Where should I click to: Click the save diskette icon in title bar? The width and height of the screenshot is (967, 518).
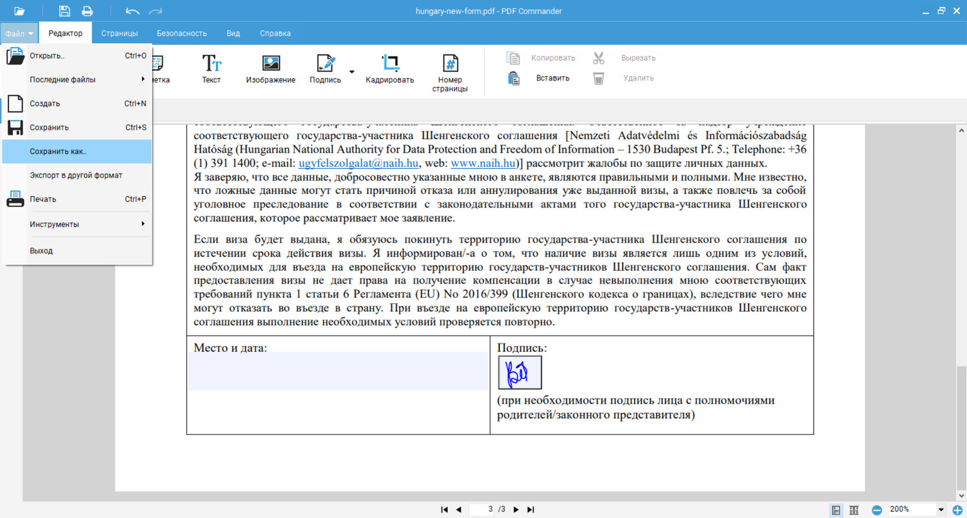pos(64,11)
